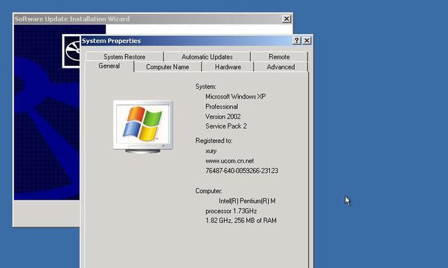The height and width of the screenshot is (268, 448).
Task: Click the Windows XP monitor logo image
Action: 143,127
